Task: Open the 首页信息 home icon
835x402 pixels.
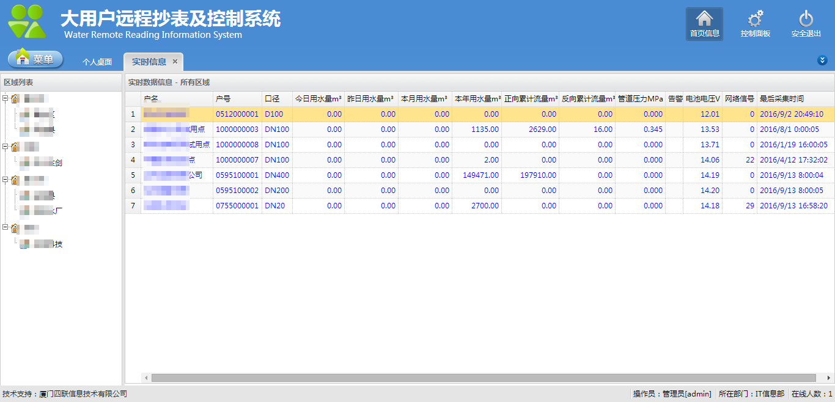Action: click(x=704, y=24)
